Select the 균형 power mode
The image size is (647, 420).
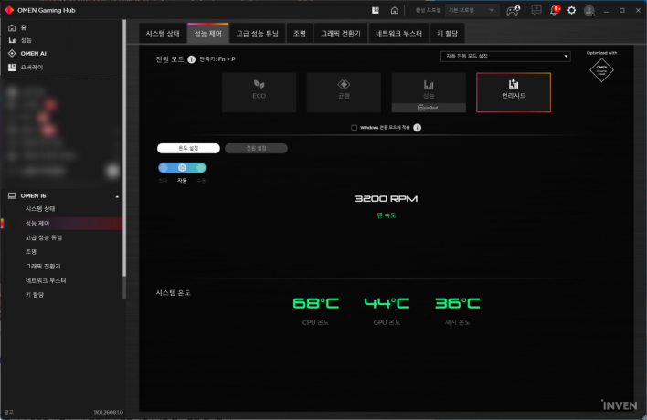tap(344, 92)
